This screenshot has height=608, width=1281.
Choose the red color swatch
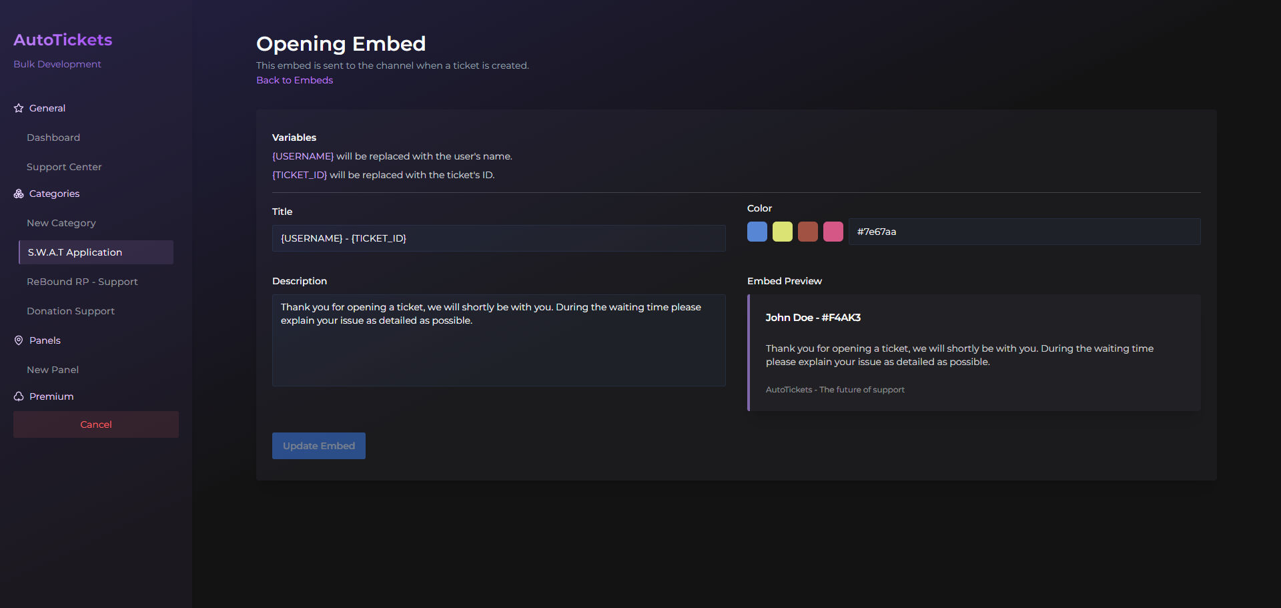click(807, 232)
